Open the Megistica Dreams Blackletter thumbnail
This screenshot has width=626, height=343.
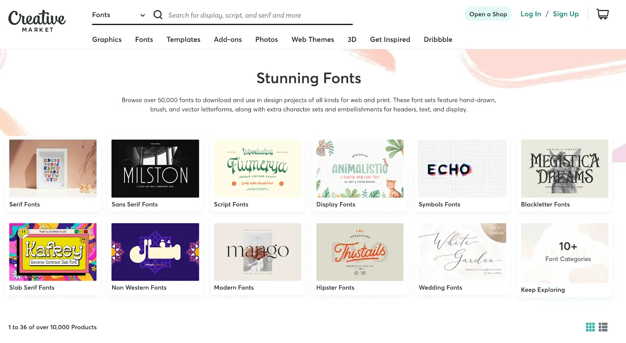565,169
